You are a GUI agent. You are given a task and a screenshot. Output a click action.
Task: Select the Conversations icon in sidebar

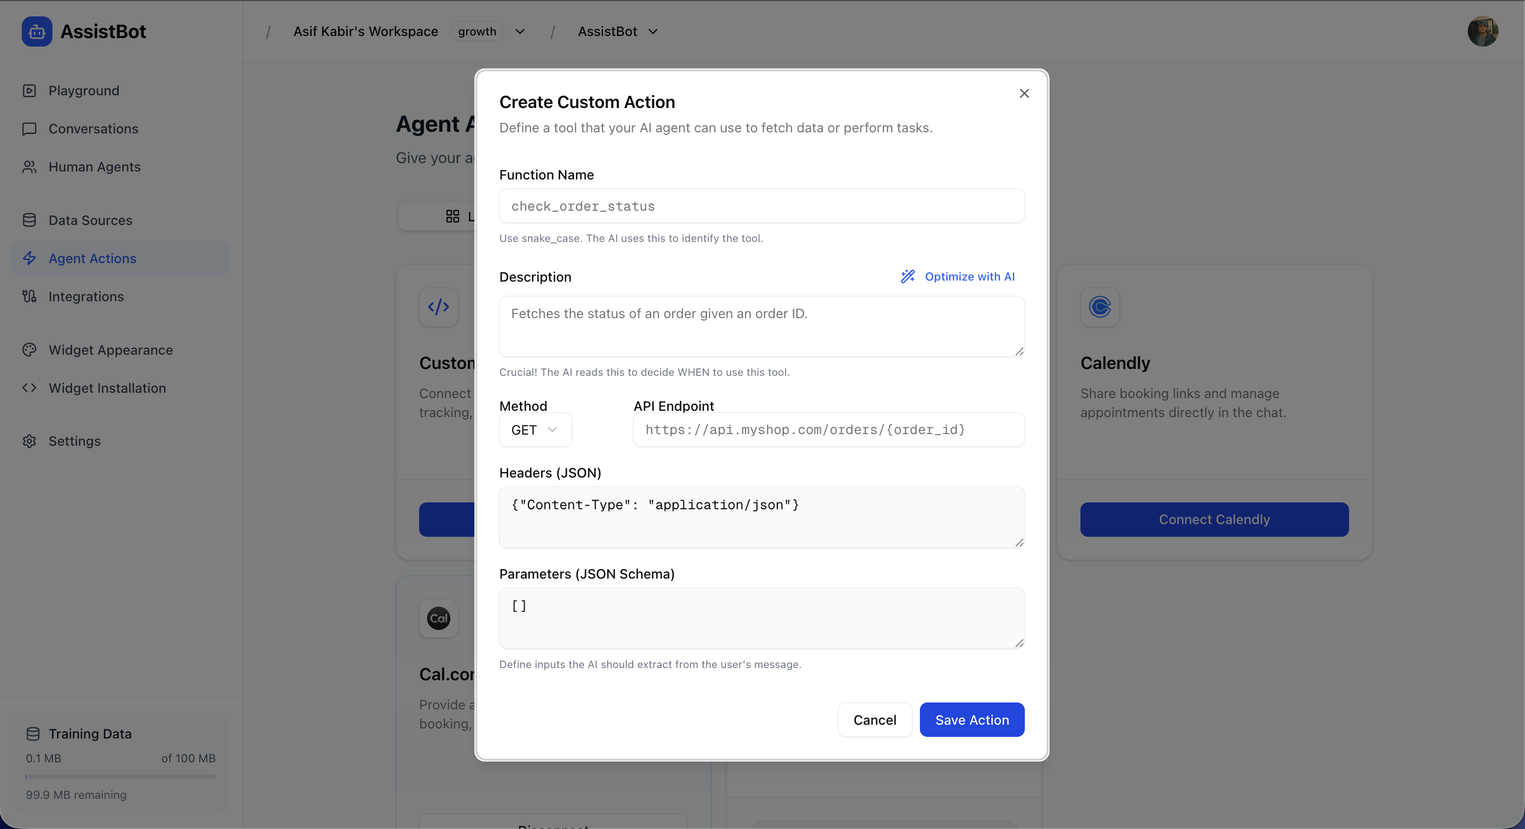(30, 128)
